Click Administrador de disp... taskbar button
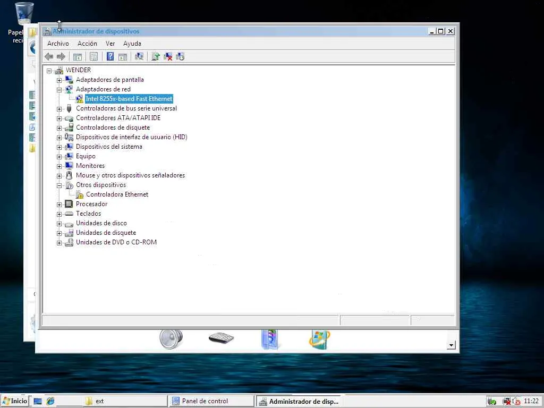Screen dimensions: 544x408 point(299,402)
